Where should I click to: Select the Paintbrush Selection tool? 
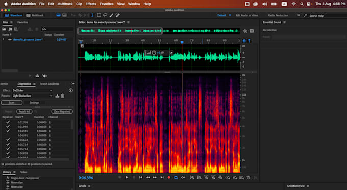111,15
